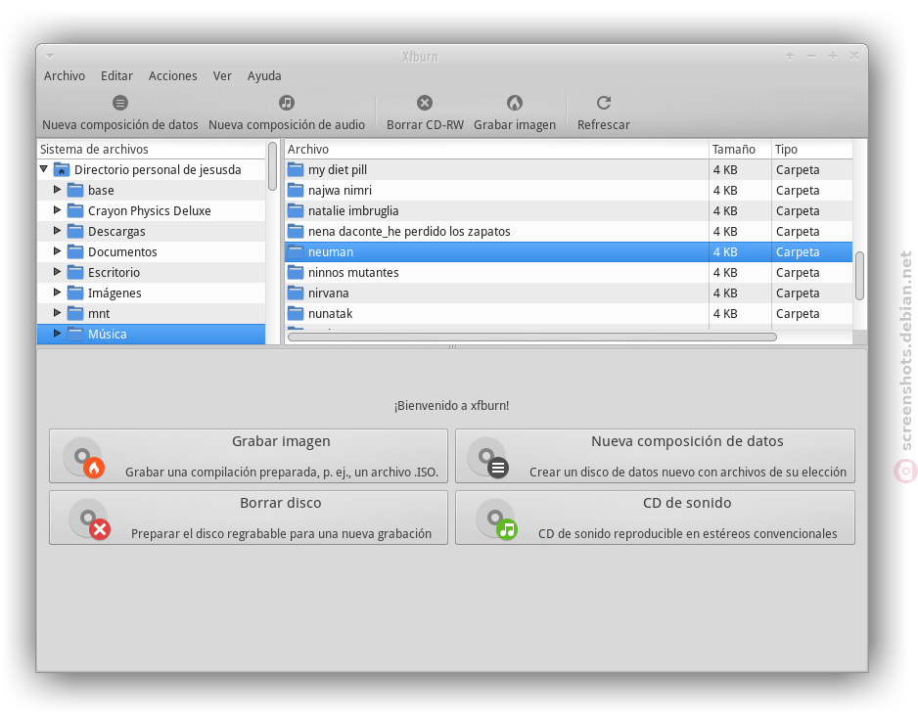Image resolution: width=918 pixels, height=722 pixels.
Task: Click the Refrescar toolbar icon
Action: tap(604, 103)
